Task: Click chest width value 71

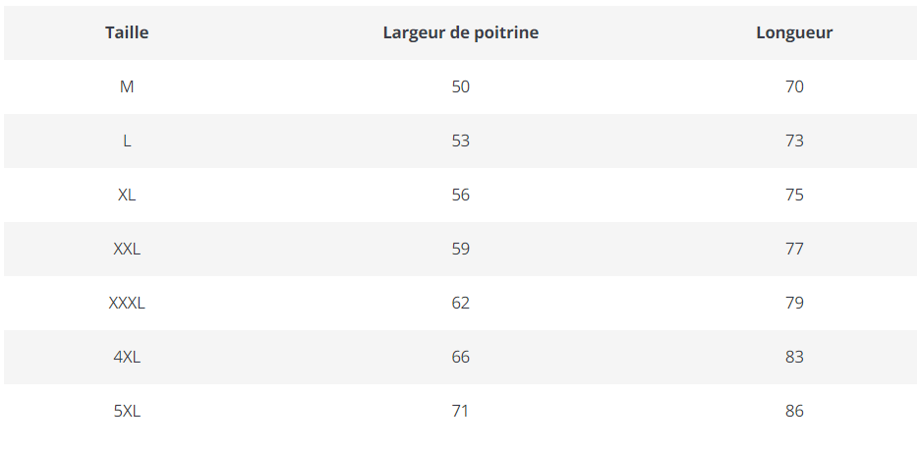Action: (x=460, y=411)
